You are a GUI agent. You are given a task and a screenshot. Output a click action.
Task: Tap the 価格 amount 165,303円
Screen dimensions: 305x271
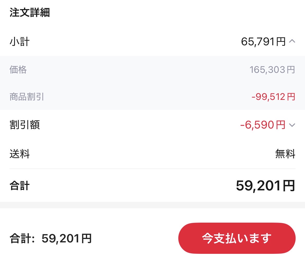(x=272, y=70)
